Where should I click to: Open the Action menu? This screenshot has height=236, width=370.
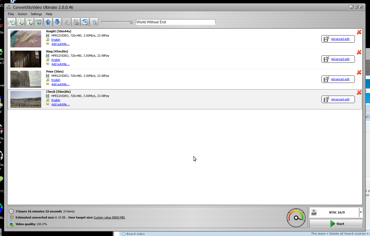pyautogui.click(x=22, y=14)
